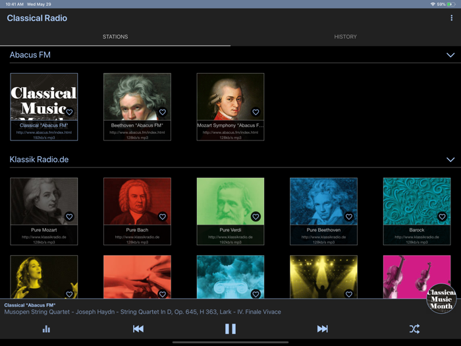Screen dimensions: 461x346
Task: Click the battery indicator in status bar
Action: [x=451, y=4]
